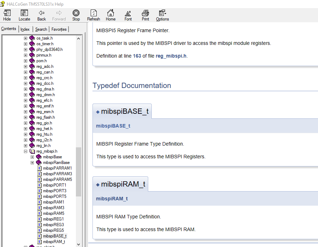Select mibspiREG5 in the tree
Image resolution: width=318 pixels, height=247 pixels.
[x=53, y=230]
